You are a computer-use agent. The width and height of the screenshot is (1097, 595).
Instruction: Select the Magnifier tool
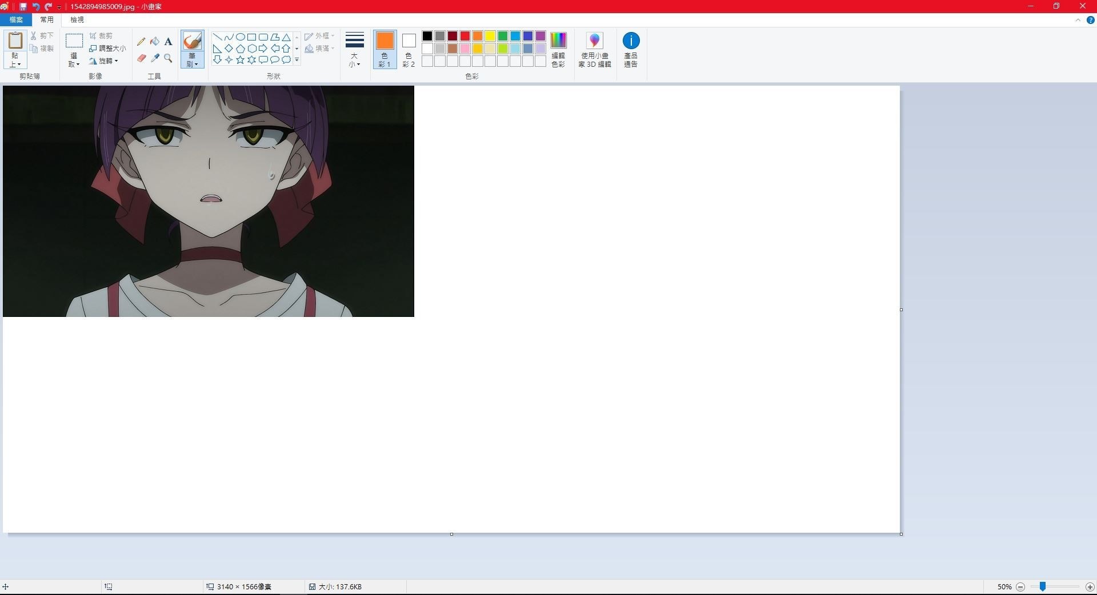click(x=168, y=58)
